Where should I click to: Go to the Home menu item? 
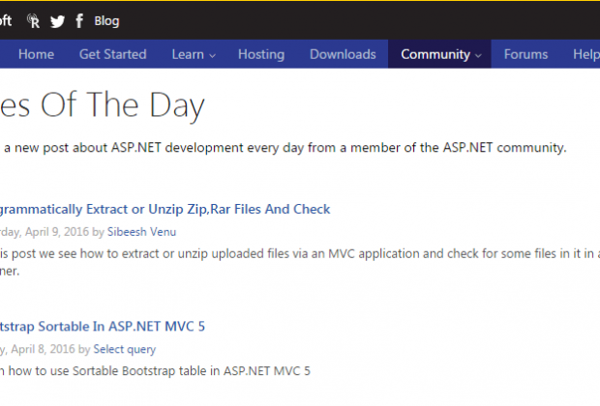(x=37, y=54)
